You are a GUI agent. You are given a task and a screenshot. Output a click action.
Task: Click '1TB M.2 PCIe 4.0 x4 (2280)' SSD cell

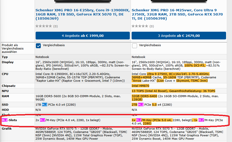[55, 105]
